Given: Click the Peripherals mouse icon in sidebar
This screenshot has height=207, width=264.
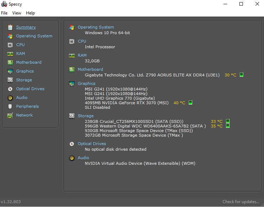Looking at the screenshot, I should [10, 106].
